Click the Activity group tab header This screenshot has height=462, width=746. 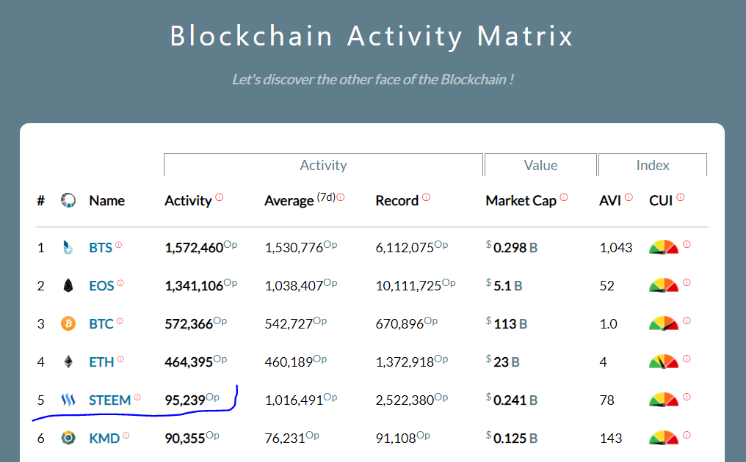click(323, 166)
